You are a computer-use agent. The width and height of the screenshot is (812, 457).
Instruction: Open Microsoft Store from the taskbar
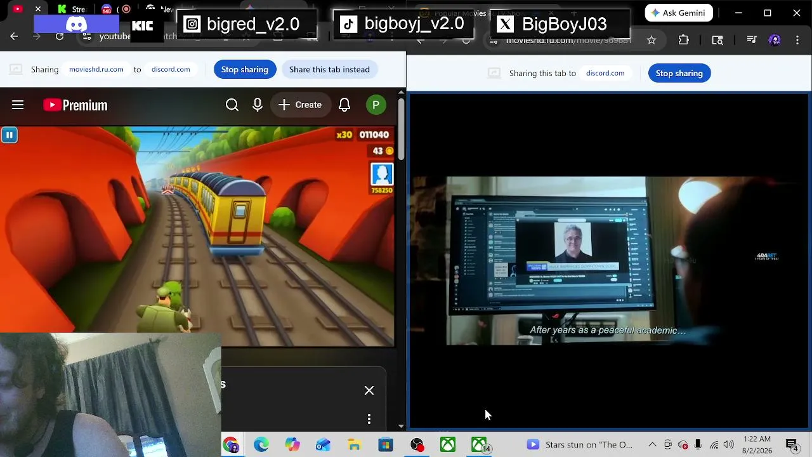(386, 445)
